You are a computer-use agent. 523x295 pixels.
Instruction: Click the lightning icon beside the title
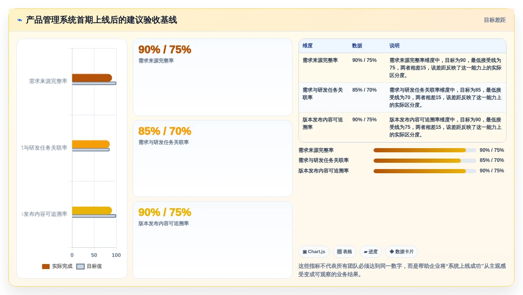point(20,20)
